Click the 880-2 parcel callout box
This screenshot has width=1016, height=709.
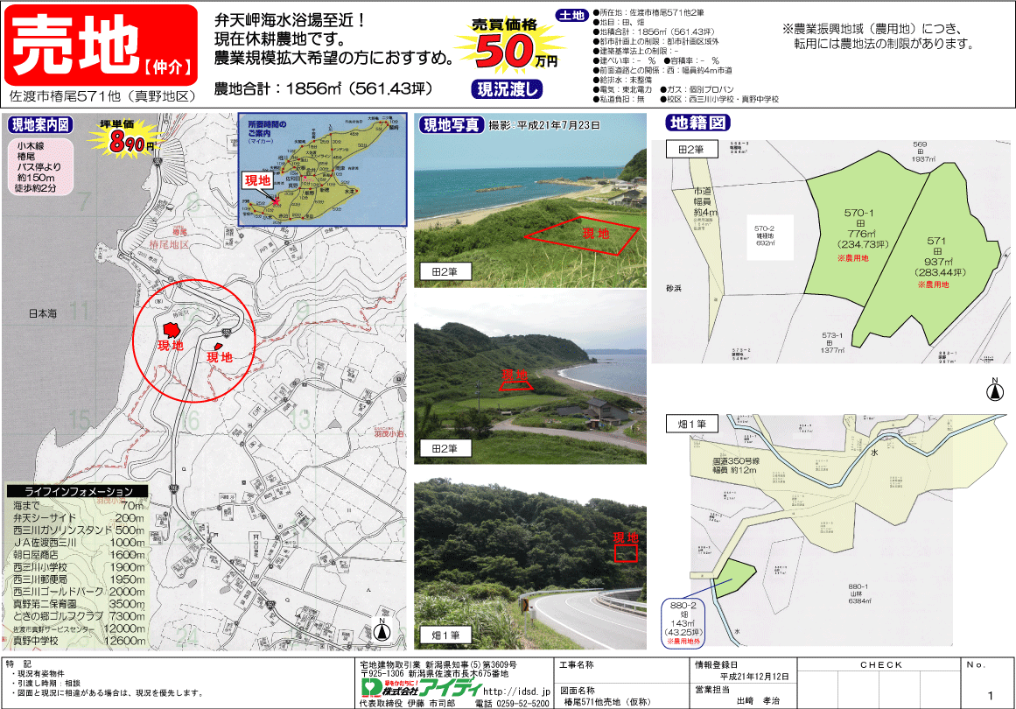686,622
